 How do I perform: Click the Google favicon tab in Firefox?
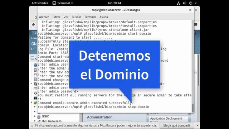click(x=36, y=17)
